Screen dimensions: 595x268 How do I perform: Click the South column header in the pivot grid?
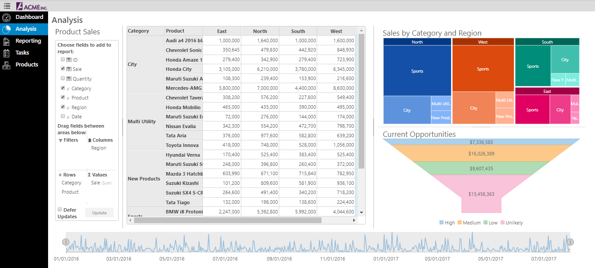click(298, 31)
